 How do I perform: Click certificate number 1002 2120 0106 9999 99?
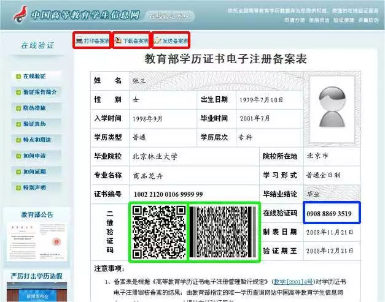click(168, 194)
